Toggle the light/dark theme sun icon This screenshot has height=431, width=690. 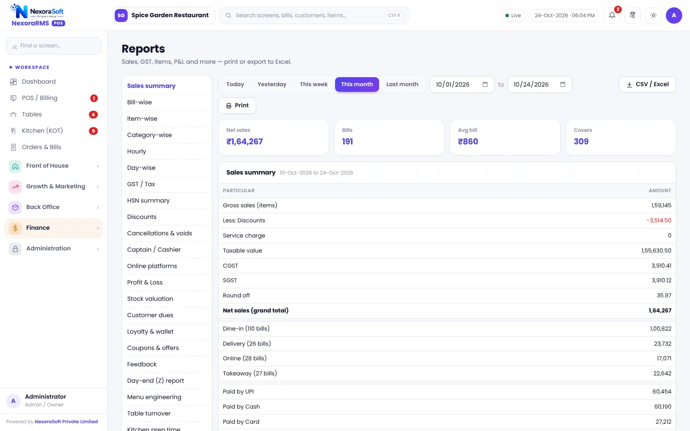pos(653,16)
